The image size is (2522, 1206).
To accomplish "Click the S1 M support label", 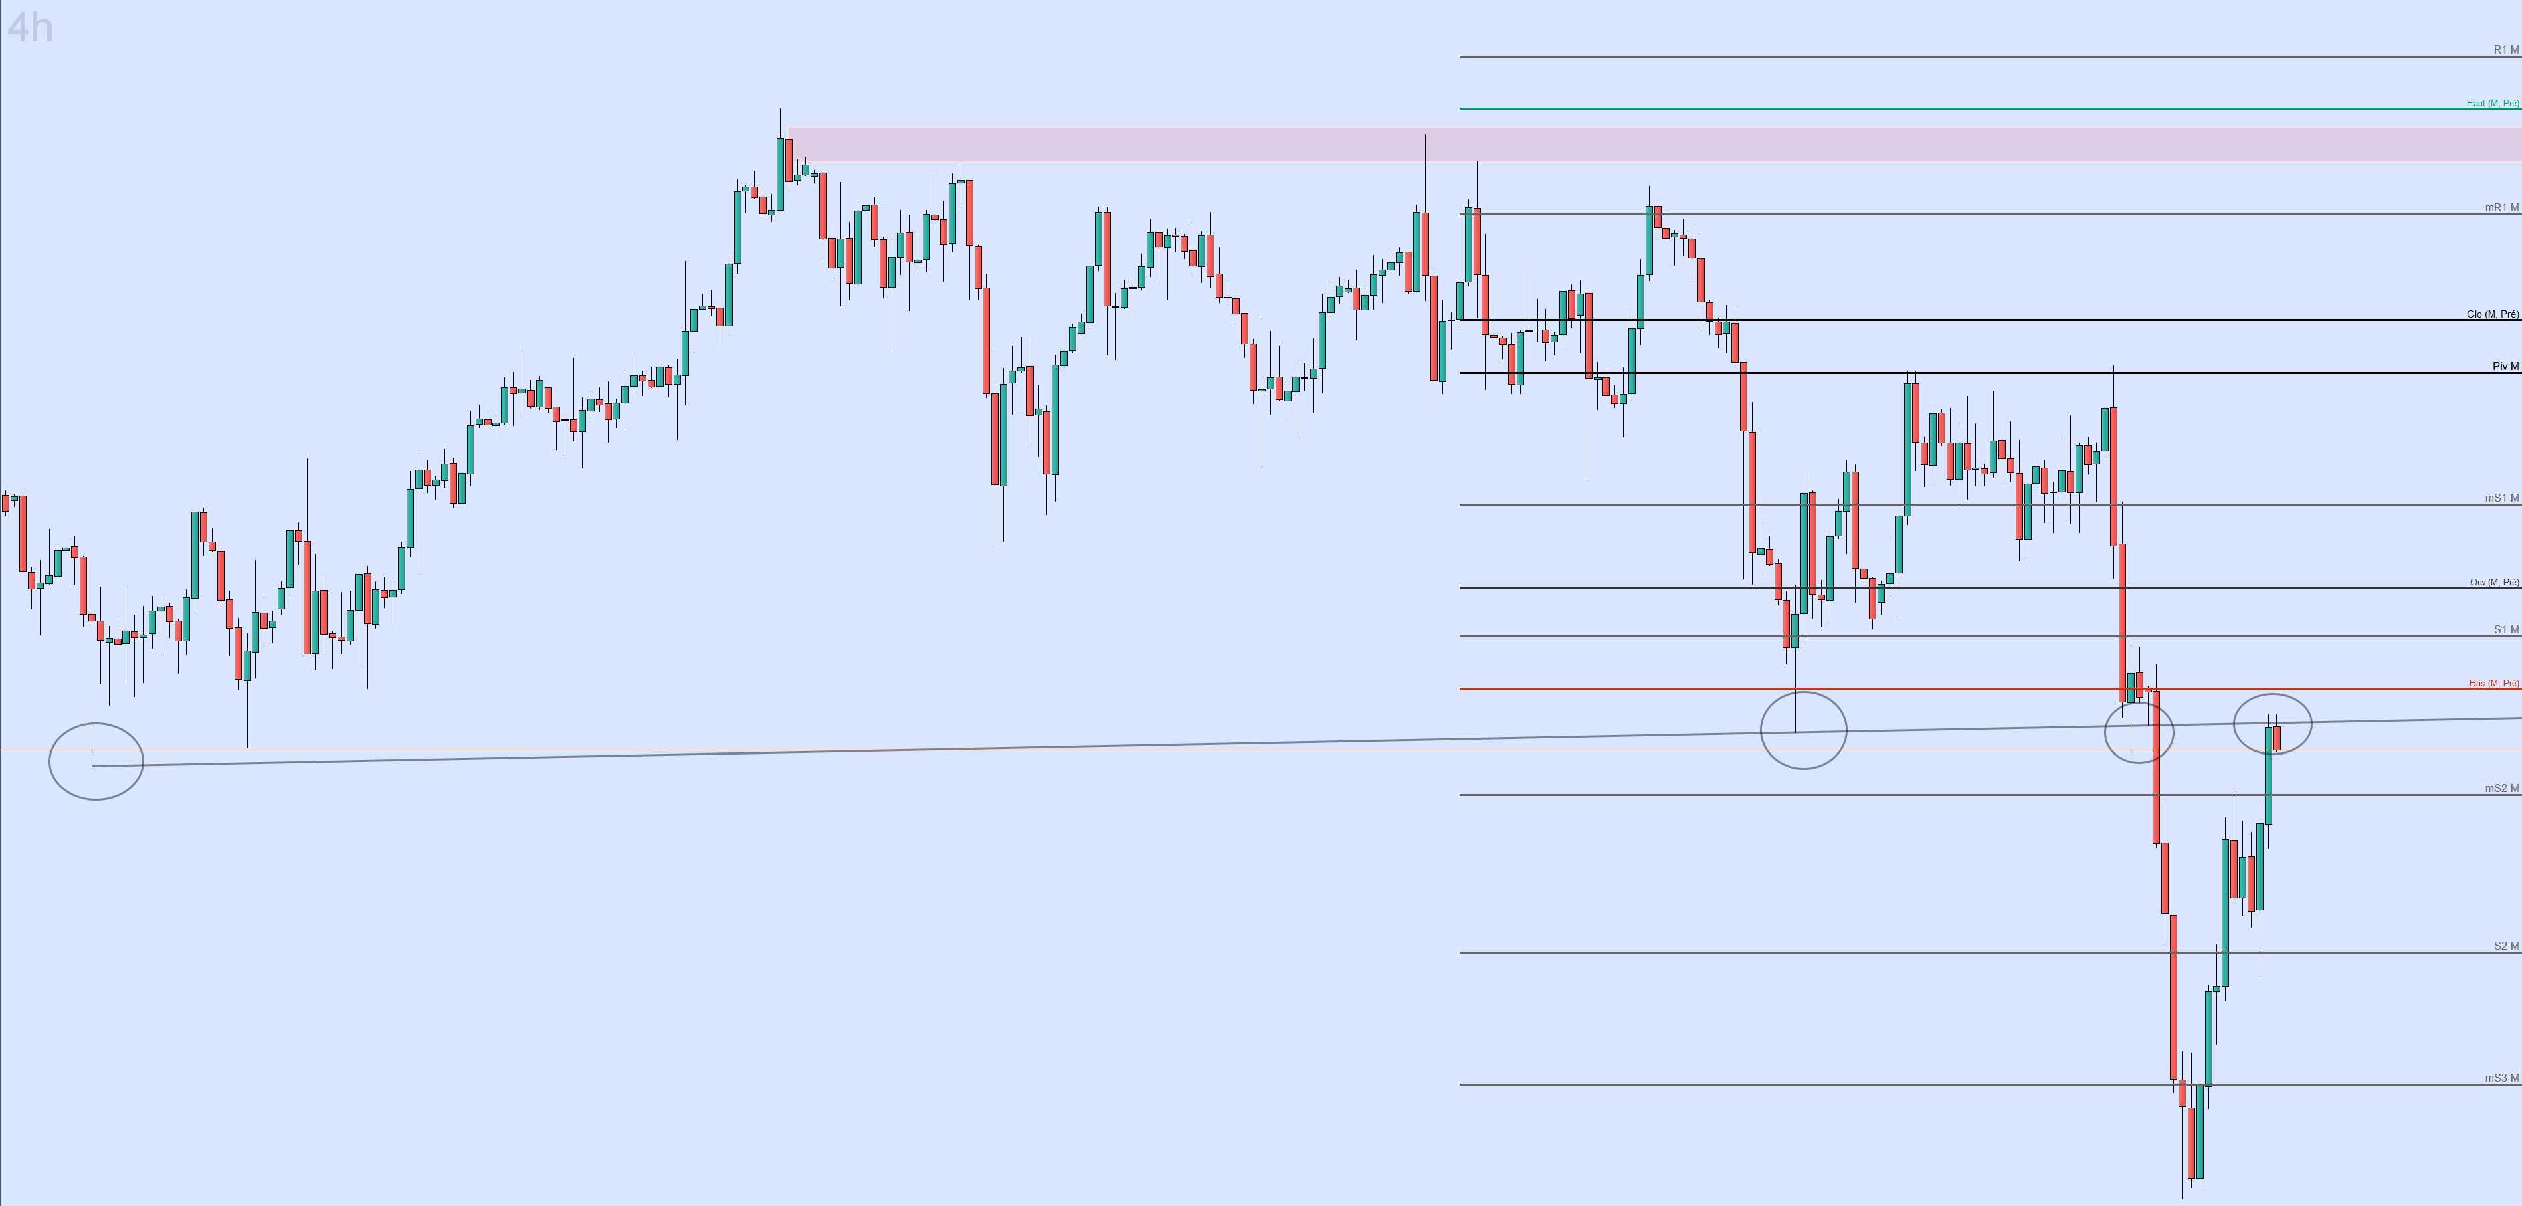I will coord(2505,629).
